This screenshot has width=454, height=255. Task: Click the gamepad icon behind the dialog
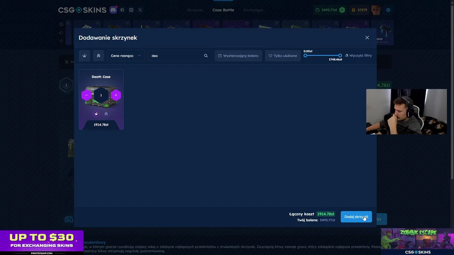69,220
